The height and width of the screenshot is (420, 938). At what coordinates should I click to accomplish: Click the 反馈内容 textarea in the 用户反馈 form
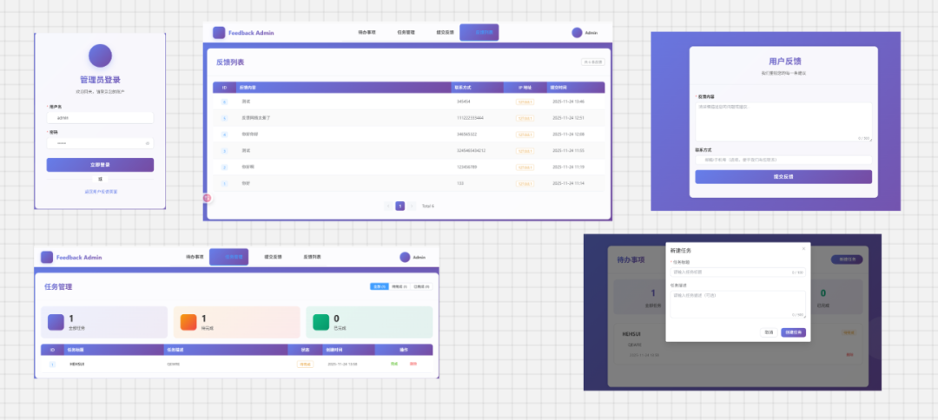pyautogui.click(x=783, y=121)
